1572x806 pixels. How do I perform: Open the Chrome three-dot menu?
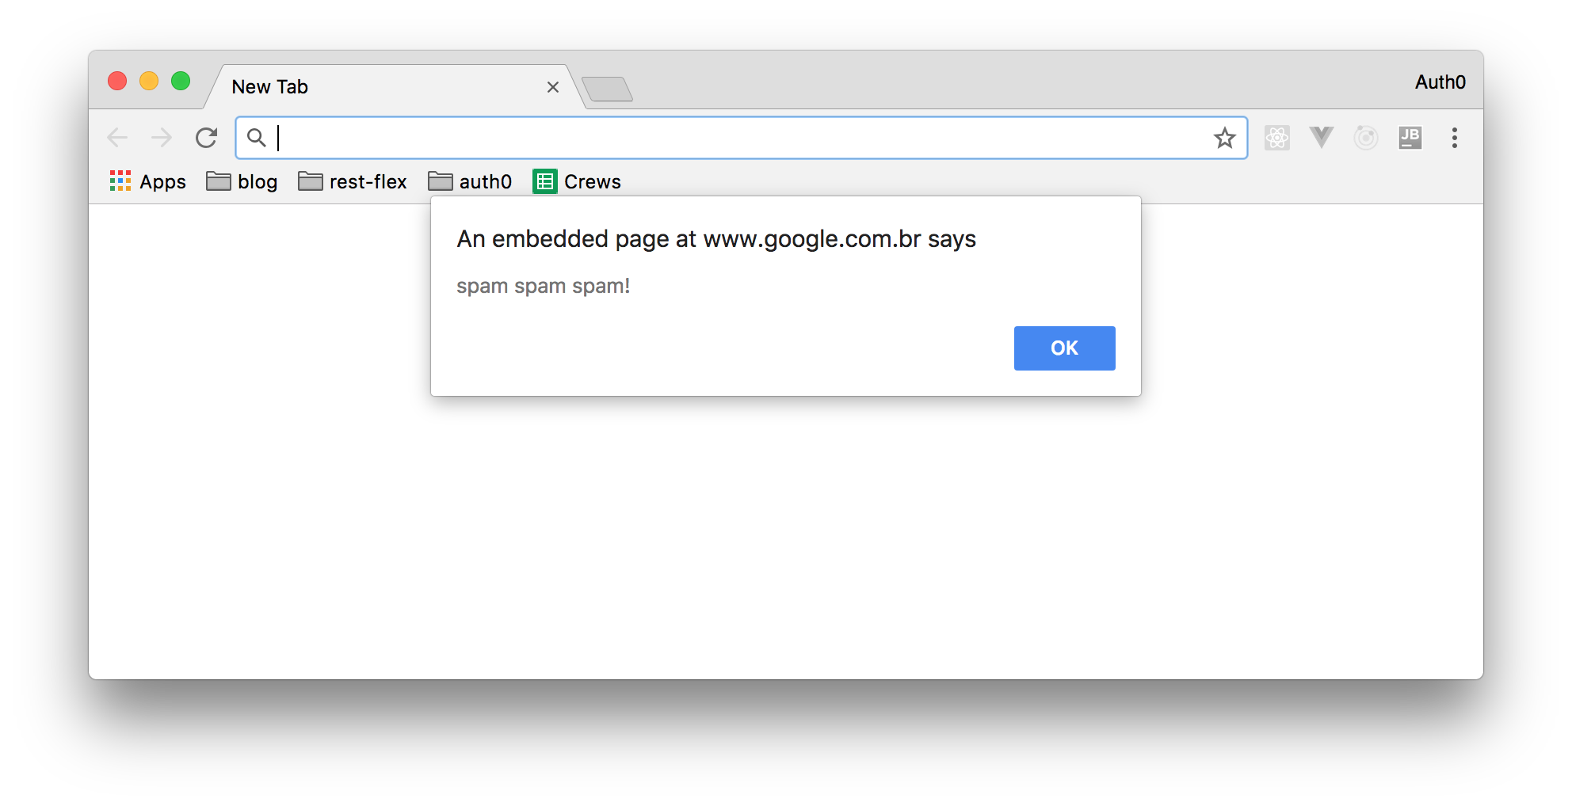point(1454,138)
